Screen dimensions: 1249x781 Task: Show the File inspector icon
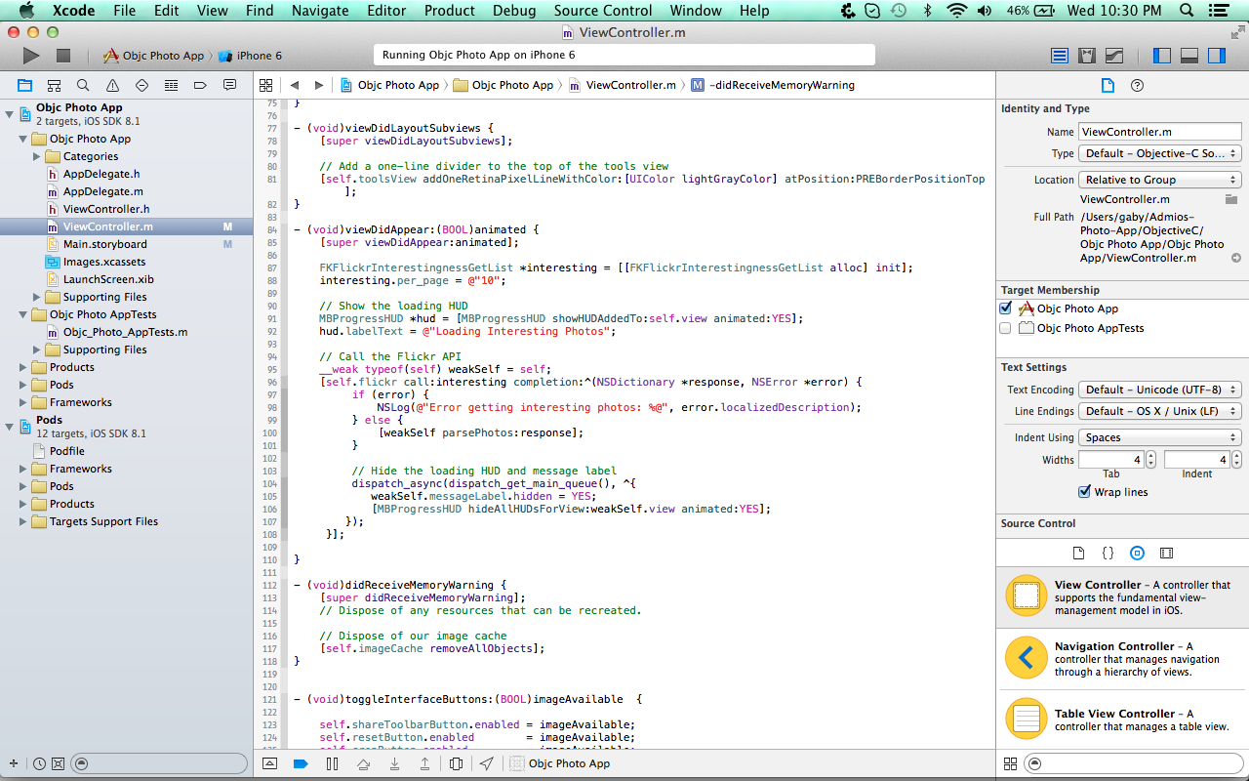(x=1108, y=85)
